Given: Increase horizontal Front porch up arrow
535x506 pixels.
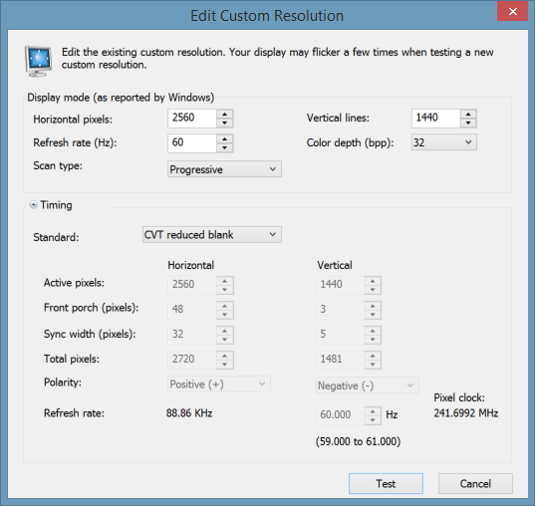Looking at the screenshot, I should [x=225, y=306].
